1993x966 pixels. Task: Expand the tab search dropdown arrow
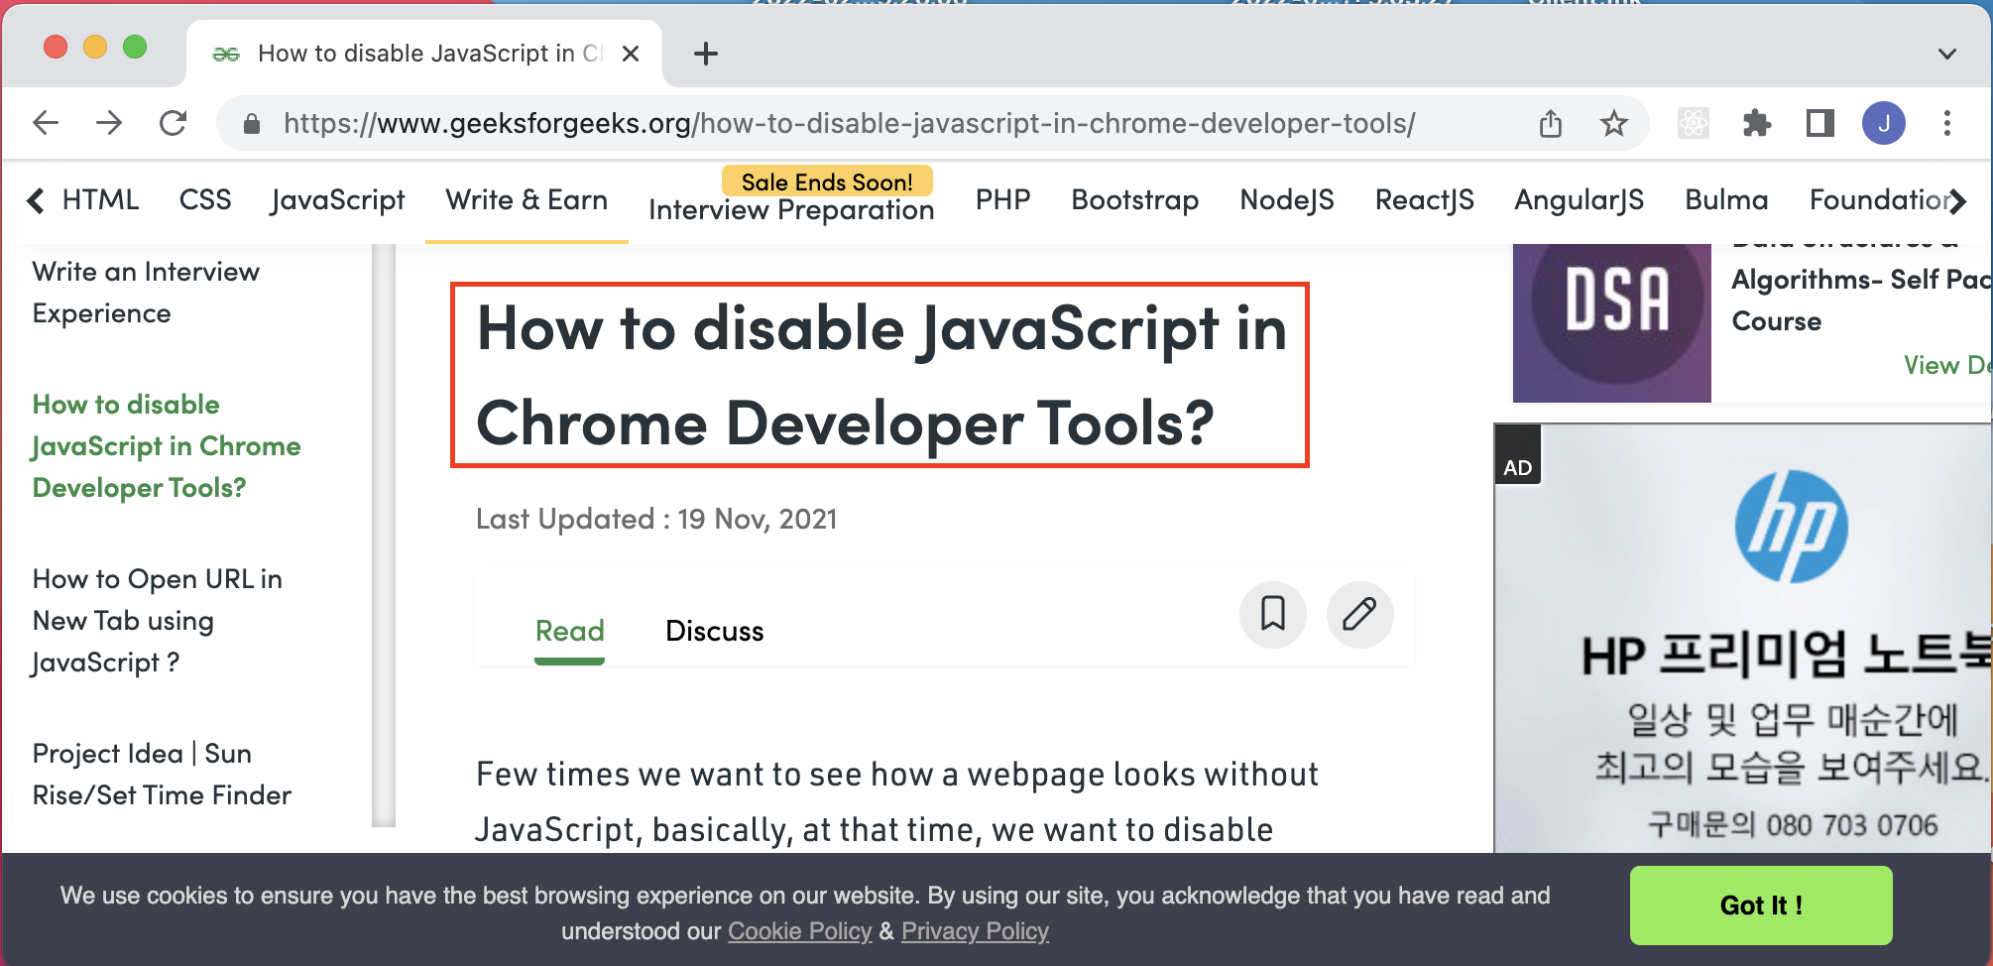(1947, 54)
